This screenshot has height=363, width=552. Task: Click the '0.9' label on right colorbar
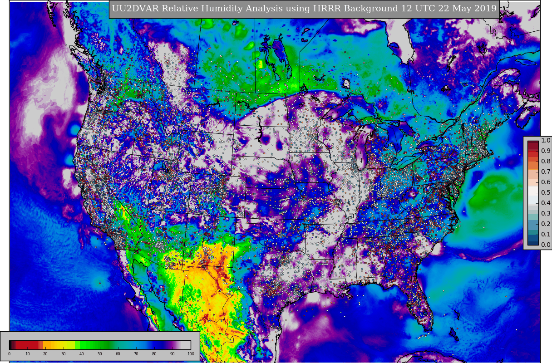(x=546, y=151)
